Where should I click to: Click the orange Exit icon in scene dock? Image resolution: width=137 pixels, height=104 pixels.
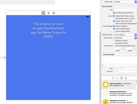pos(54,13)
